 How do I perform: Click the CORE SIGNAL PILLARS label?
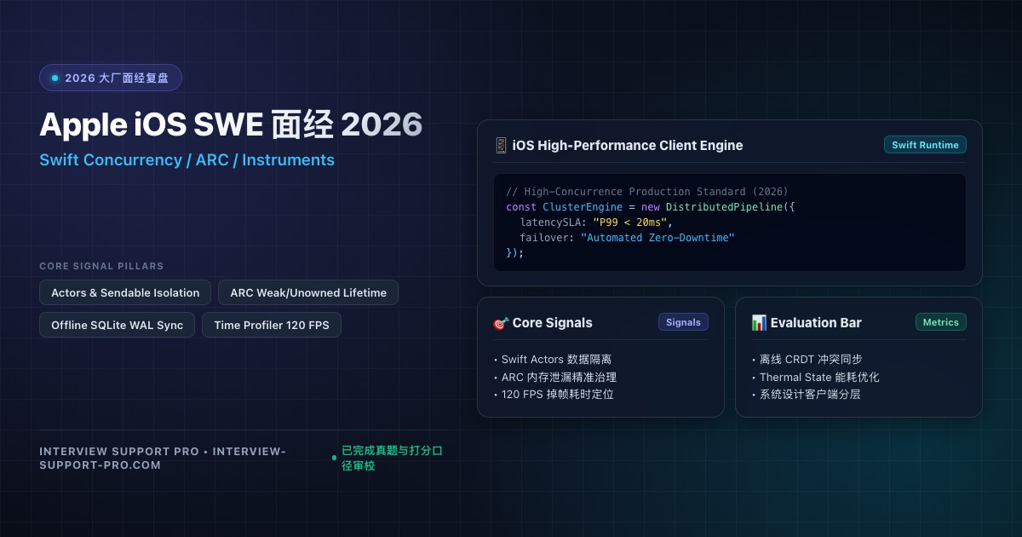[x=101, y=266]
